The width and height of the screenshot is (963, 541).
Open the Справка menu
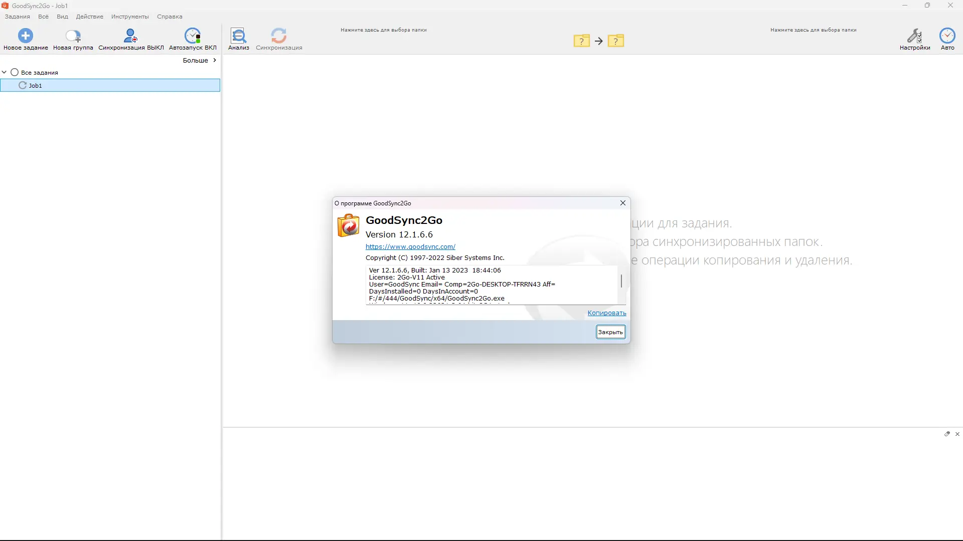click(x=170, y=17)
